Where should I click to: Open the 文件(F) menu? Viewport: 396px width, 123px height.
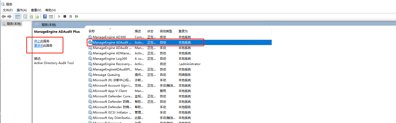coord(8,10)
